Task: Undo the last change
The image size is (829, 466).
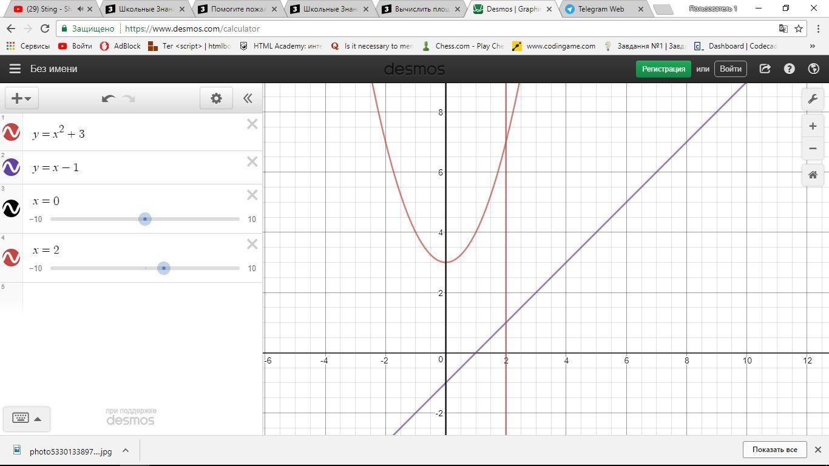Action: coord(109,98)
